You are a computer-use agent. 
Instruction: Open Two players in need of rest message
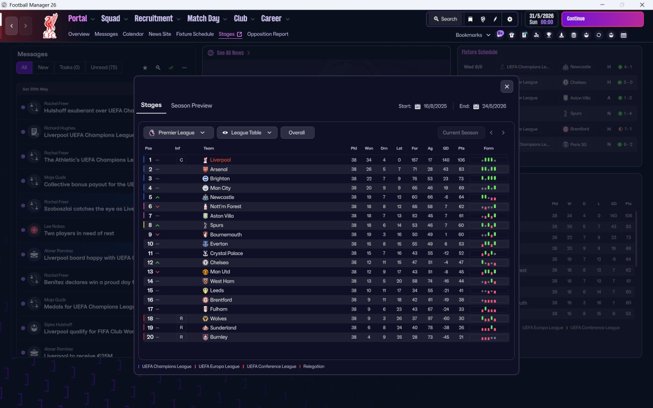click(x=79, y=234)
